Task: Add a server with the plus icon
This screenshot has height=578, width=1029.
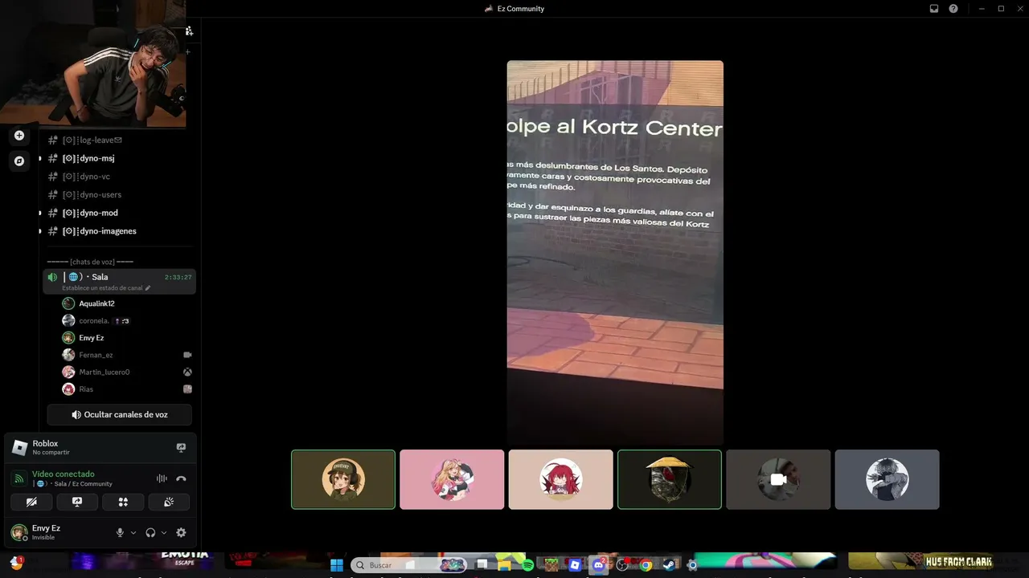Action: tap(19, 136)
